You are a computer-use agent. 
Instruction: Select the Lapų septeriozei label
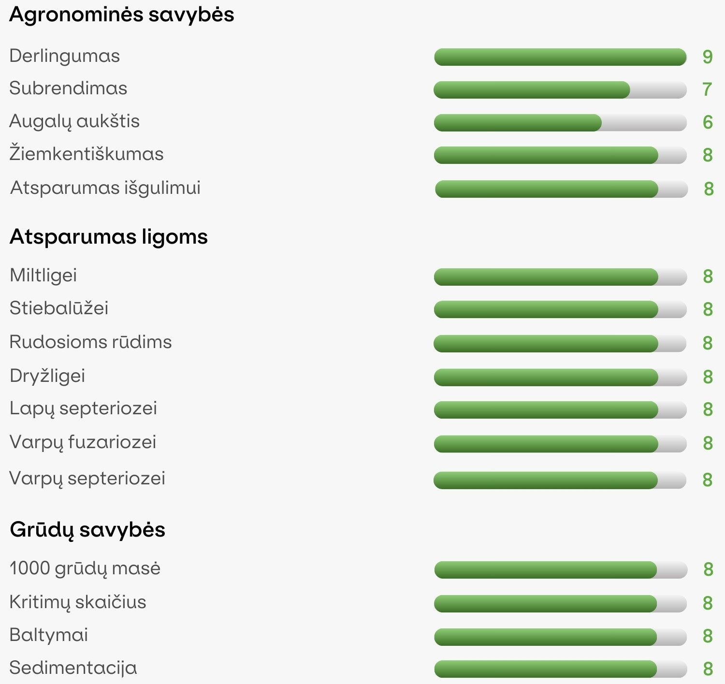point(83,409)
